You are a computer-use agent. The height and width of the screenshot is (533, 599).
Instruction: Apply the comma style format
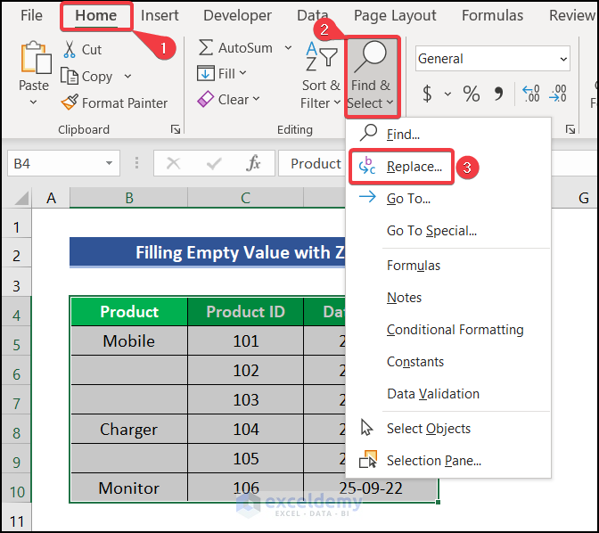click(498, 94)
